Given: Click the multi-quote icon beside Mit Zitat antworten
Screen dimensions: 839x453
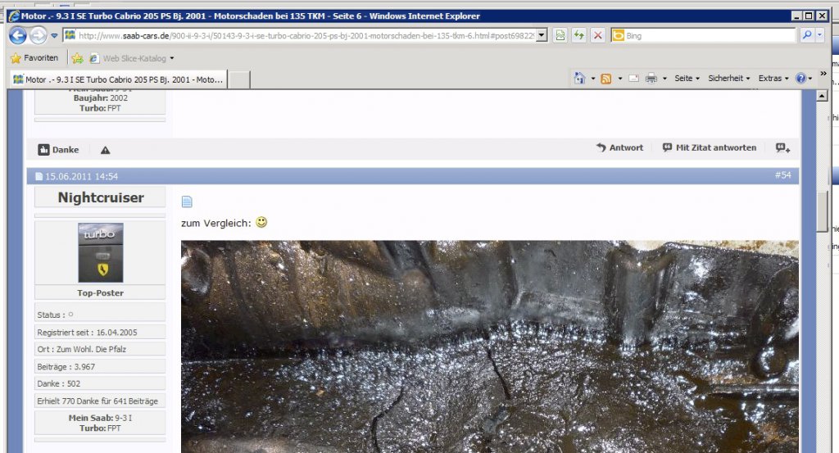Looking at the screenshot, I should (782, 148).
